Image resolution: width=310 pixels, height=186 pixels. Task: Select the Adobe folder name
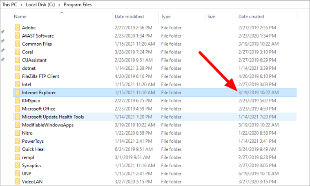coord(29,28)
